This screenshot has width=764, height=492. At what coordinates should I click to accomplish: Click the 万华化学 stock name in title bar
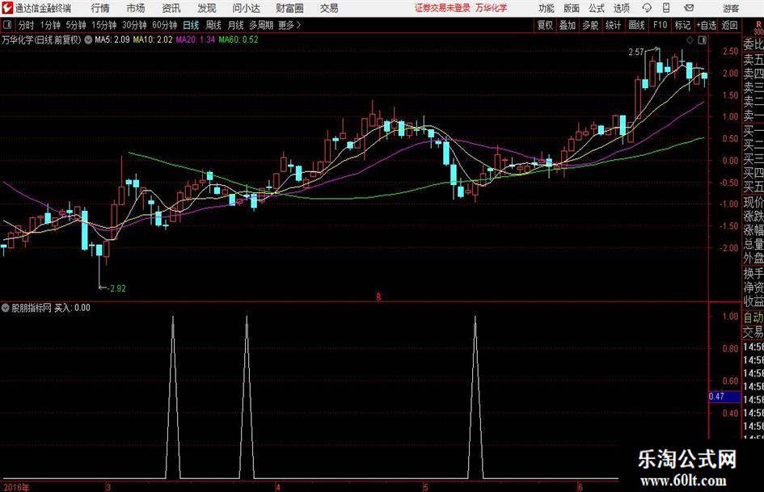tap(492, 8)
